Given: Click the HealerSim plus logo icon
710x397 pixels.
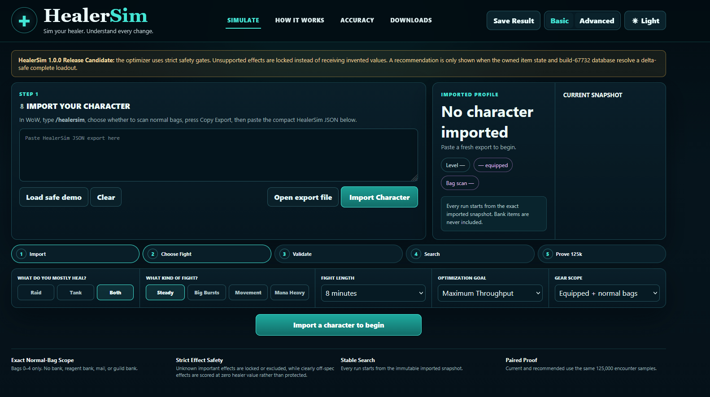Looking at the screenshot, I should point(24,20).
